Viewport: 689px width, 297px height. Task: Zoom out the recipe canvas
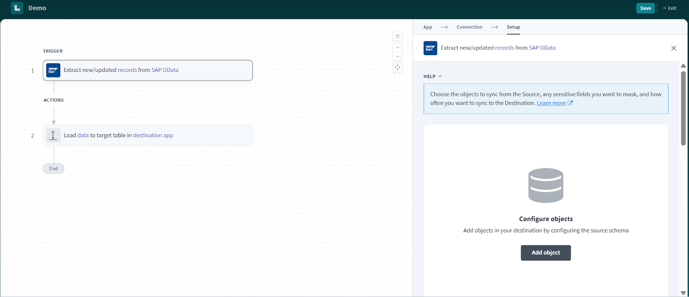(x=397, y=56)
